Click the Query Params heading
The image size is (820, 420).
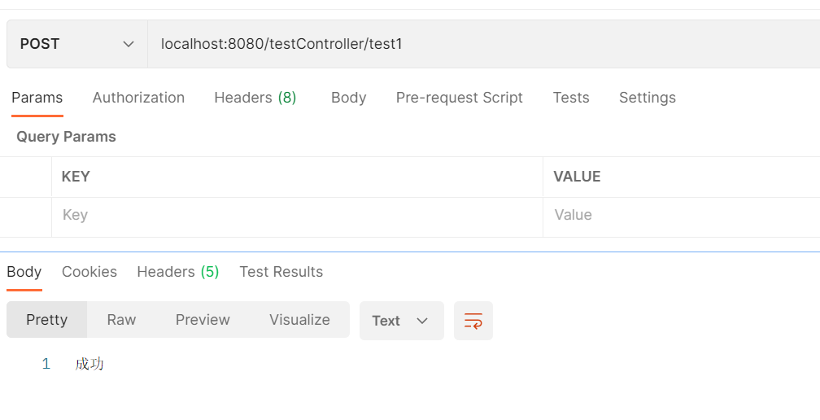pos(67,137)
